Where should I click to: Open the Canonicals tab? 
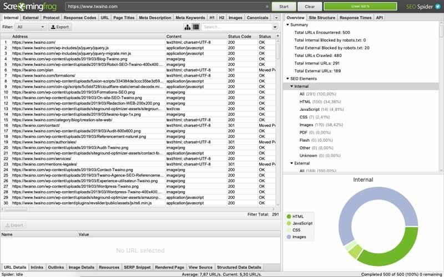click(x=258, y=18)
